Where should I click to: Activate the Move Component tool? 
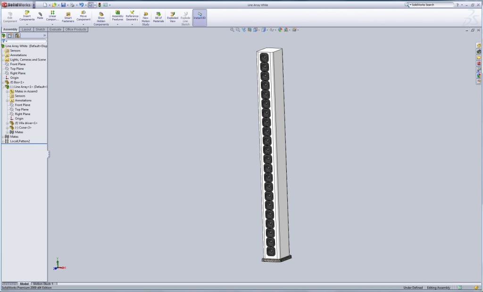(83, 17)
